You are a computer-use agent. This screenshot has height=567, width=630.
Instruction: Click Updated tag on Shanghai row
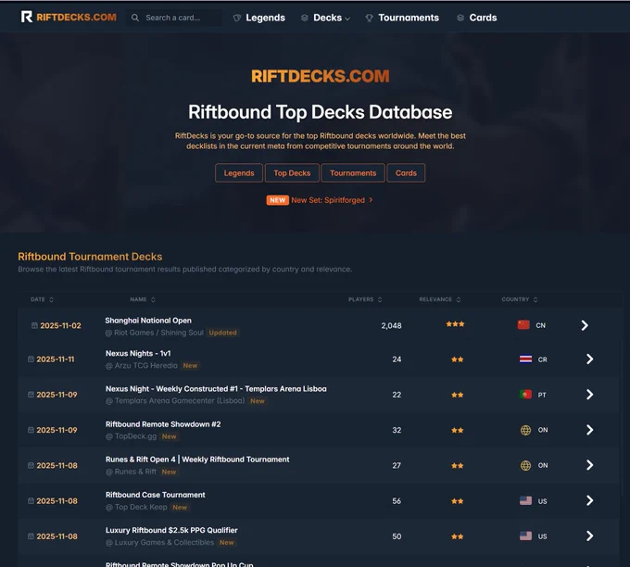[x=222, y=333]
